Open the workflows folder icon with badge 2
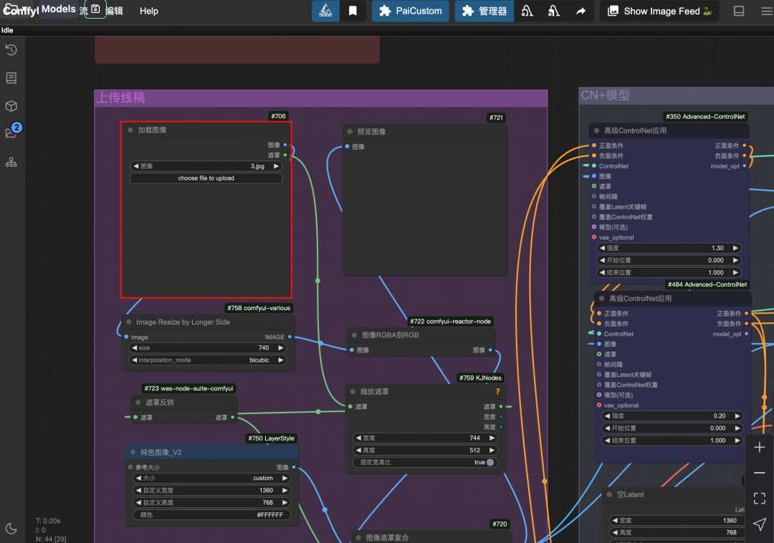The width and height of the screenshot is (774, 543). [x=11, y=133]
